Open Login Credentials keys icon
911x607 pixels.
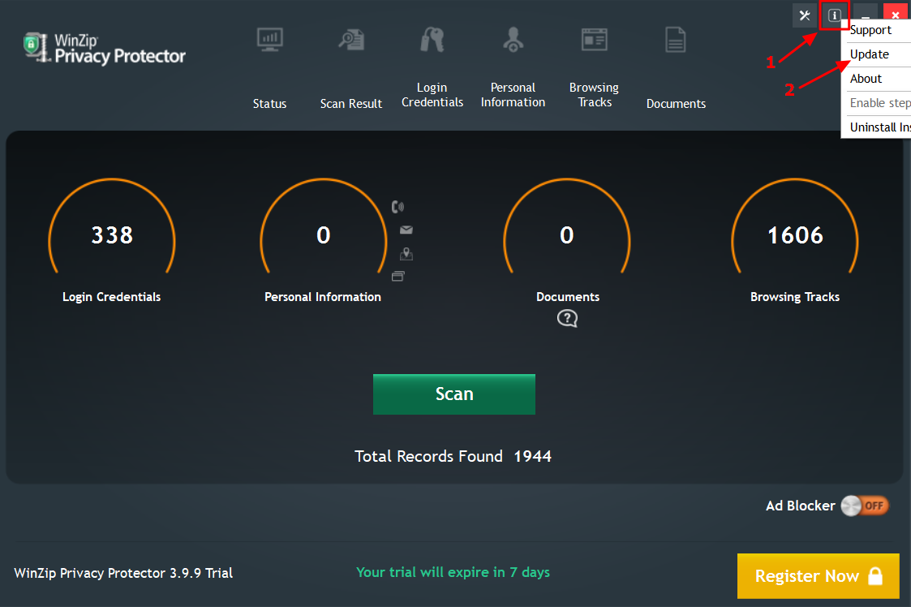[x=432, y=39]
